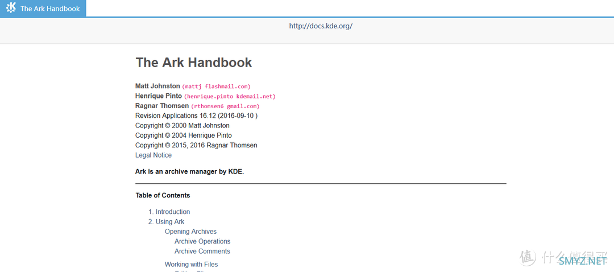This screenshot has height=272, width=614.
Task: Click the Table of Contents heading
Action: click(x=163, y=195)
